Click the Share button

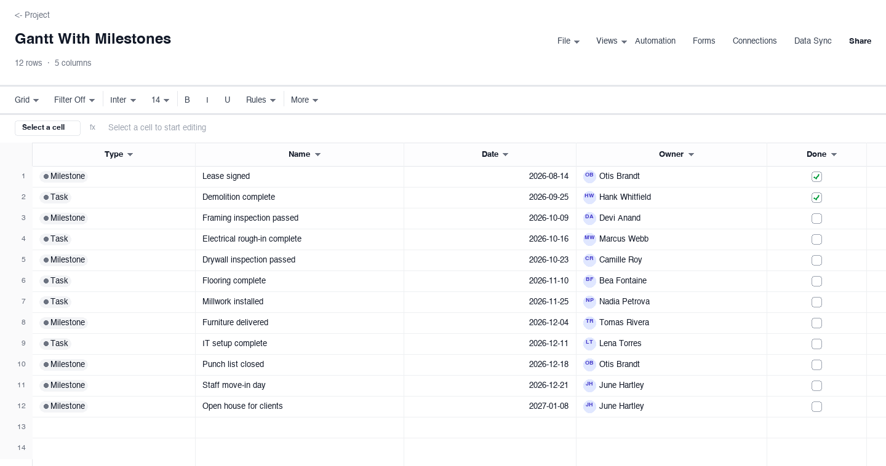click(x=860, y=41)
